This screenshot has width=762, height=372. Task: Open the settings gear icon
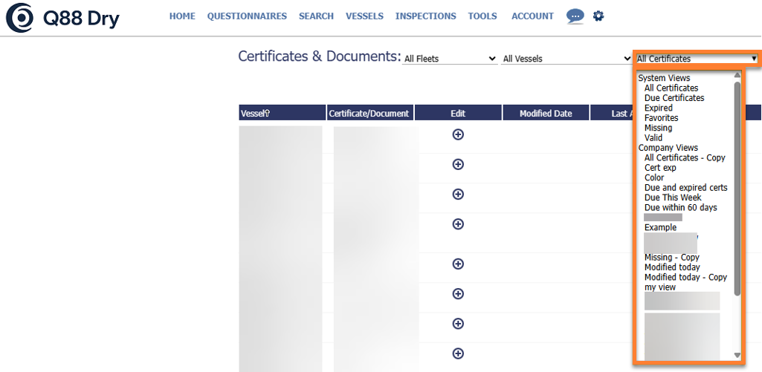(598, 16)
